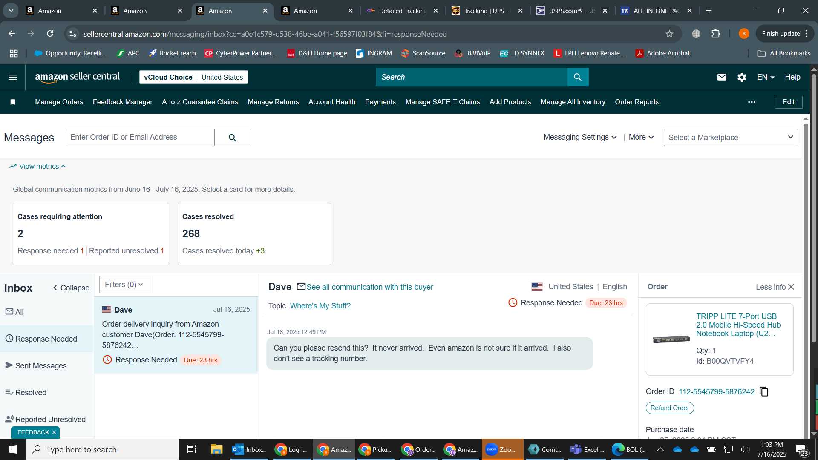Close the FEEDBACK tab with its X
Viewport: 818px width, 460px height.
pos(54,432)
